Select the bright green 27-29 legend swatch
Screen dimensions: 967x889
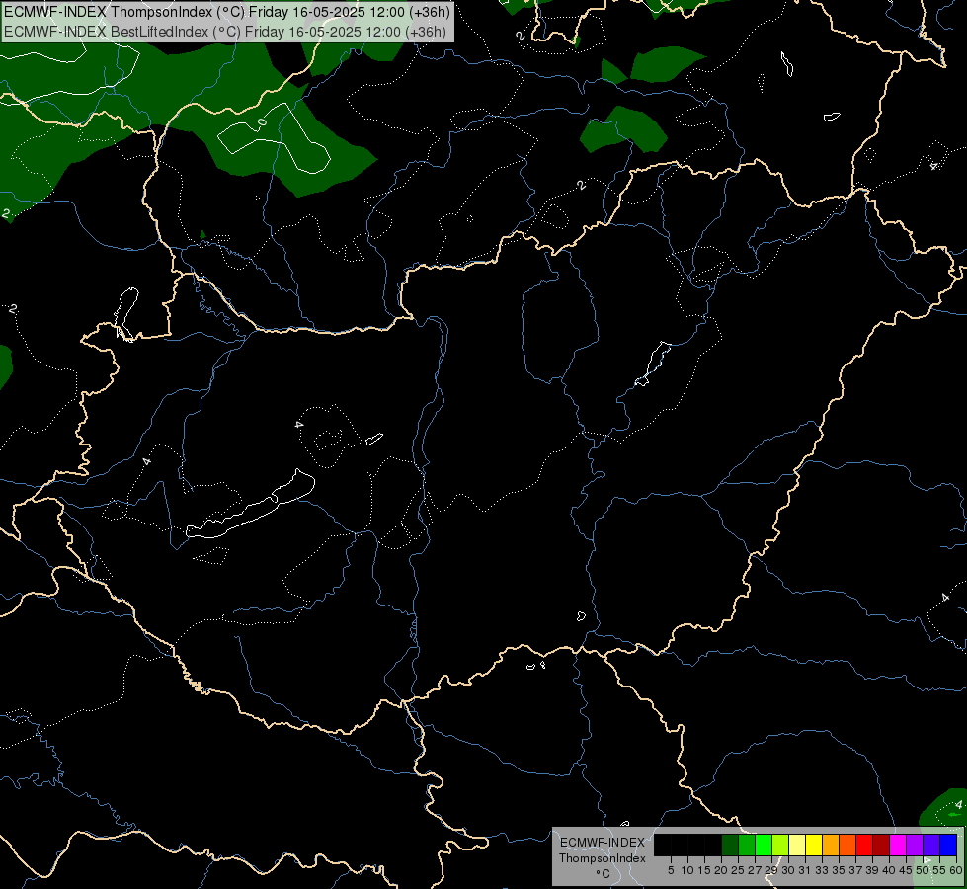coord(764,845)
